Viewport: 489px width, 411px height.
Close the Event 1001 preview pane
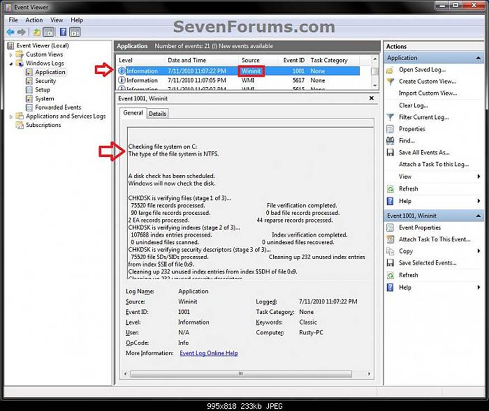[x=372, y=98]
